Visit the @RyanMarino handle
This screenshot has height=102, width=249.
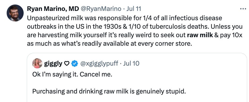coord(101,9)
